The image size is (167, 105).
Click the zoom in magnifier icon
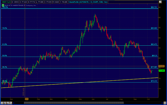coord(5,103)
